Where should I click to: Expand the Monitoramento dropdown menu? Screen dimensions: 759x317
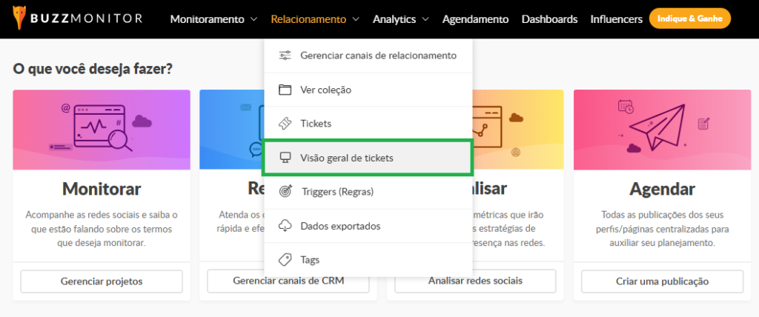213,19
